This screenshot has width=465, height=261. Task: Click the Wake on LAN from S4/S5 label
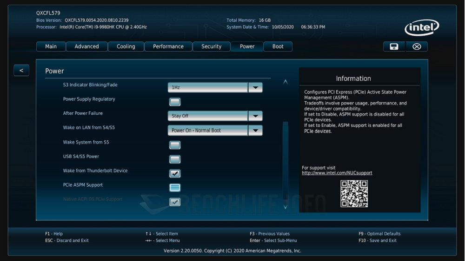(x=89, y=127)
